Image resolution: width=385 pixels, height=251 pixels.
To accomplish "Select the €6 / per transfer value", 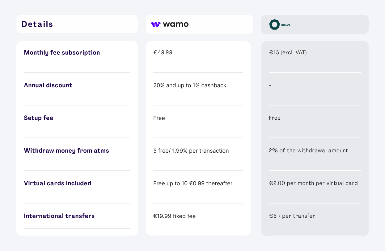I will [292, 216].
